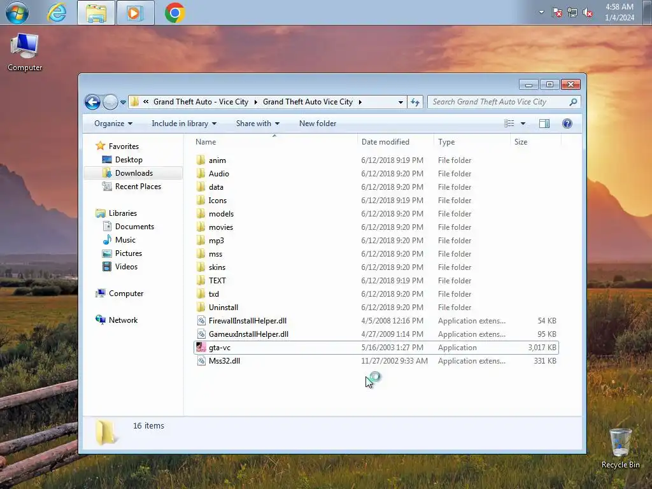The image size is (652, 489).
Task: Launch Google Chrome from the taskbar
Action: tap(174, 13)
